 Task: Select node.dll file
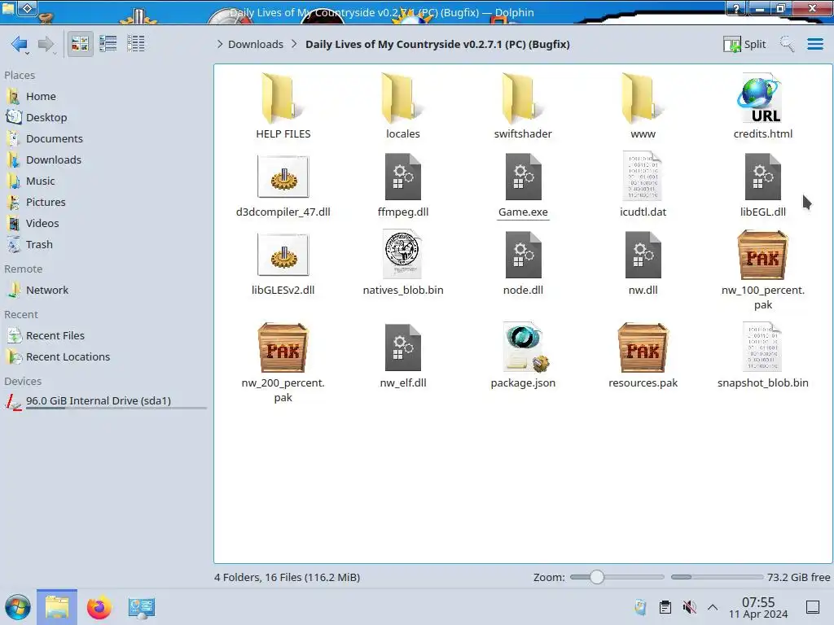pos(523,263)
